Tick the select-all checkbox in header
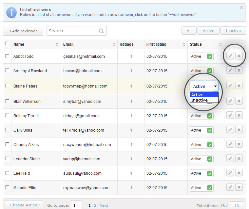The width and height of the screenshot is (249, 209). [x=7, y=43]
